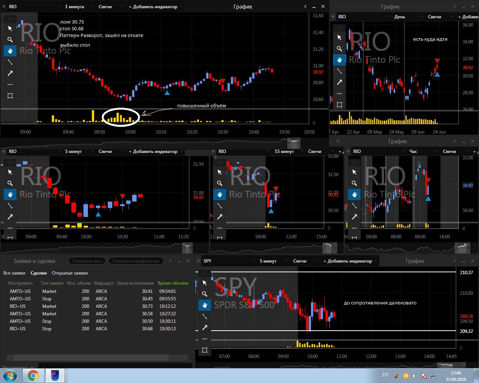Toggle the link indicator of RIO daily chart

point(333,17)
